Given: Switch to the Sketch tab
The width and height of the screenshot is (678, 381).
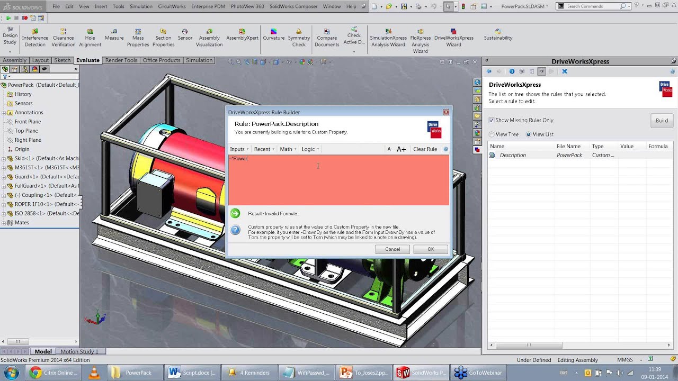Looking at the screenshot, I should (x=62, y=60).
